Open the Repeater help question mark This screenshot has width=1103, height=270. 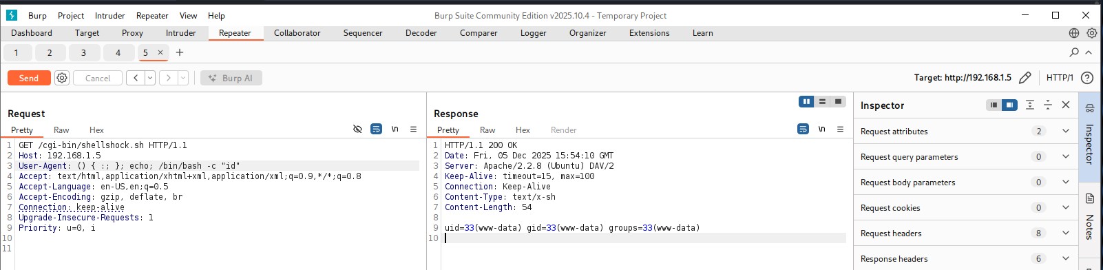(x=1087, y=78)
